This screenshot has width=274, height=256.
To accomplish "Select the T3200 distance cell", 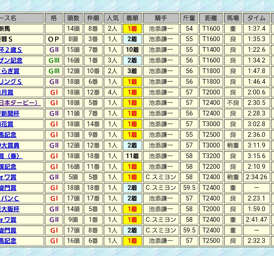I will [211, 156].
